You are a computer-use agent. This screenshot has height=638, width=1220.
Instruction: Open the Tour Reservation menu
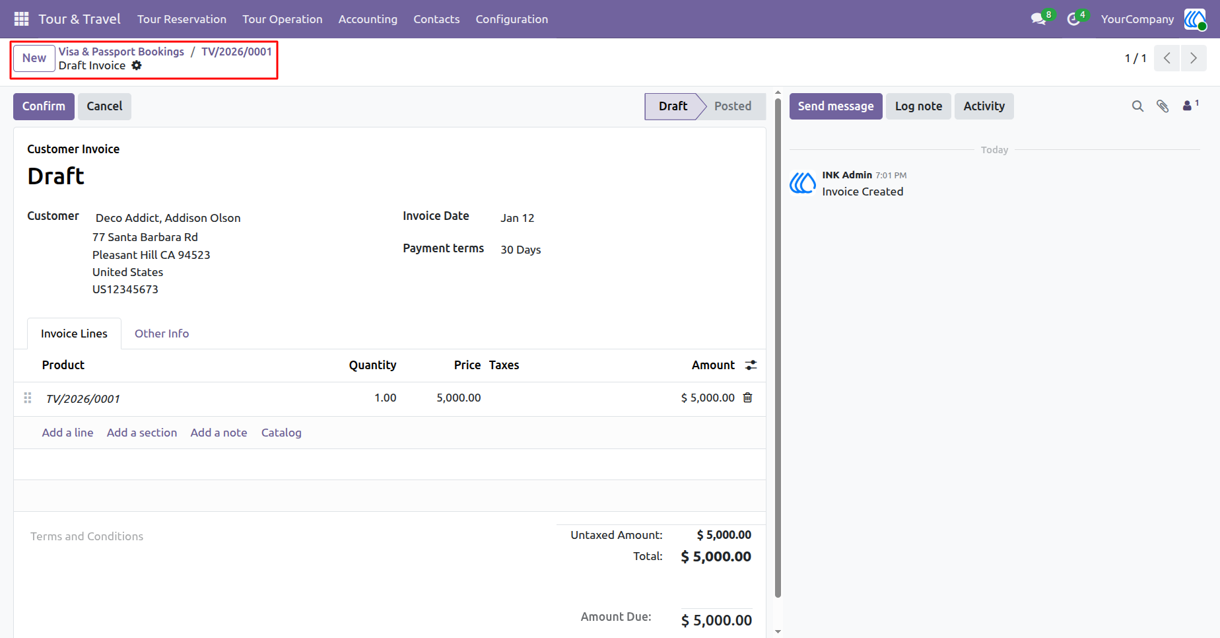click(x=182, y=19)
